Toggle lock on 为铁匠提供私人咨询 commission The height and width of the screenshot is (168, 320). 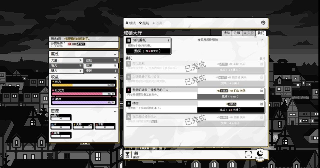261,77
